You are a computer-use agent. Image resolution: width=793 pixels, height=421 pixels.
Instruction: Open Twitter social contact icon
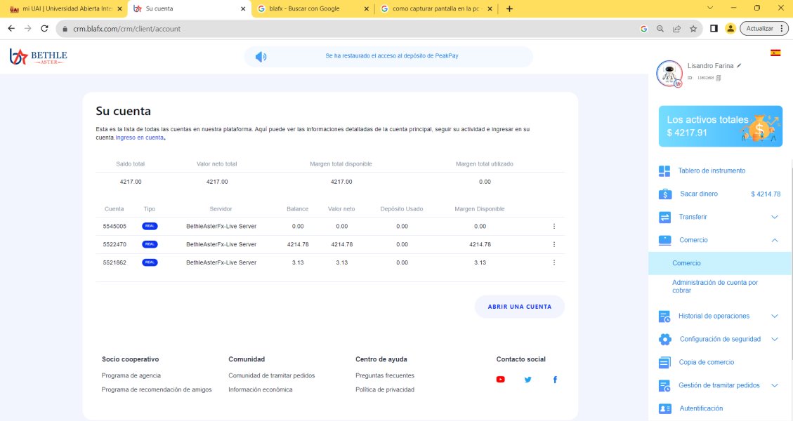click(x=528, y=380)
